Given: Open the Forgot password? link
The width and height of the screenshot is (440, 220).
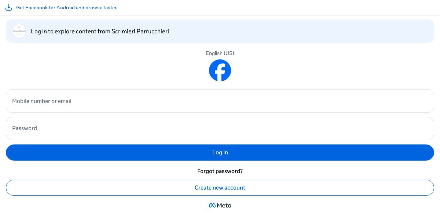Looking at the screenshot, I should tap(220, 171).
